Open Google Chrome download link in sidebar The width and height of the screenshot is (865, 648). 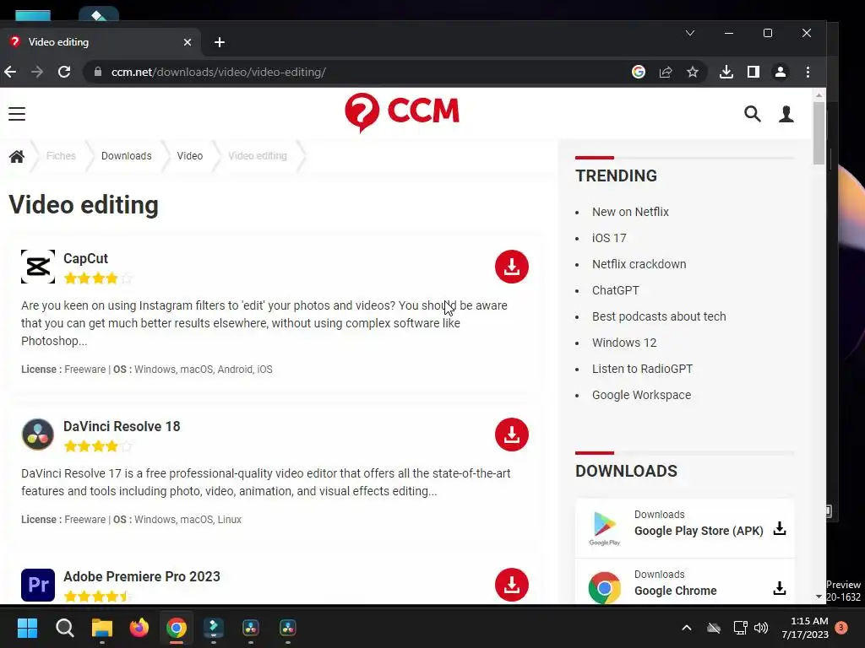[675, 591]
